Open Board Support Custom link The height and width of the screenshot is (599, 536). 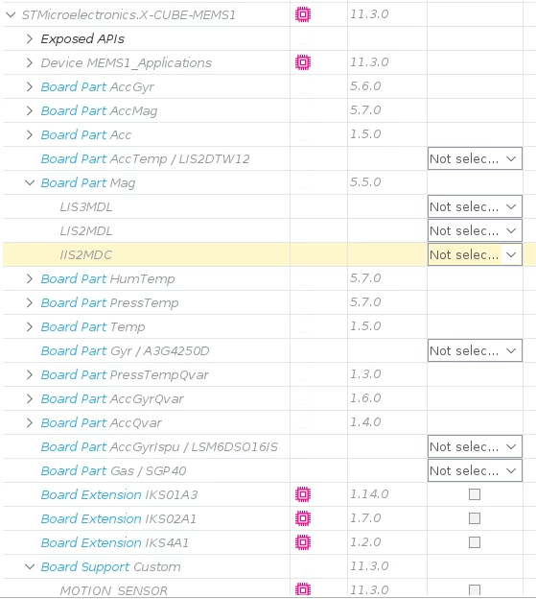[x=110, y=567]
